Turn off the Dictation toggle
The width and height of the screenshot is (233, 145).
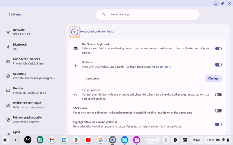coord(218,65)
